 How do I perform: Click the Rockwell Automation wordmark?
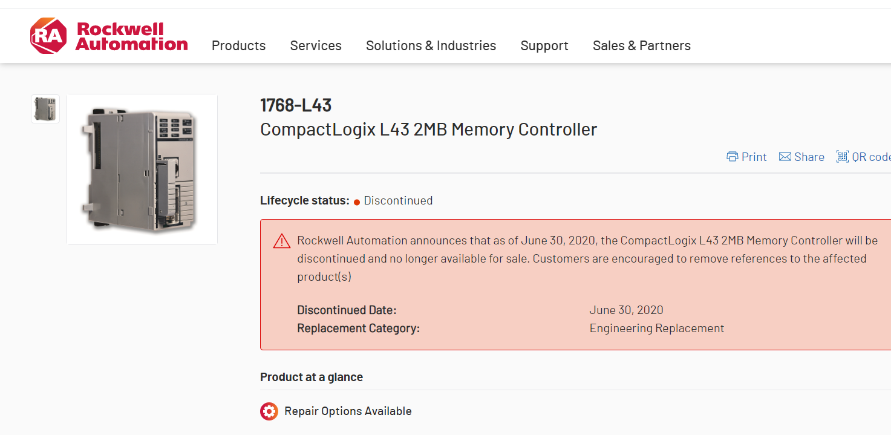pos(131,36)
